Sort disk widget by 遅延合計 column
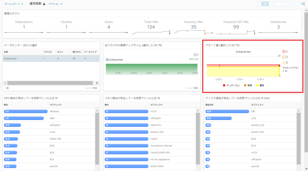308x171 pixels. coord(227,105)
